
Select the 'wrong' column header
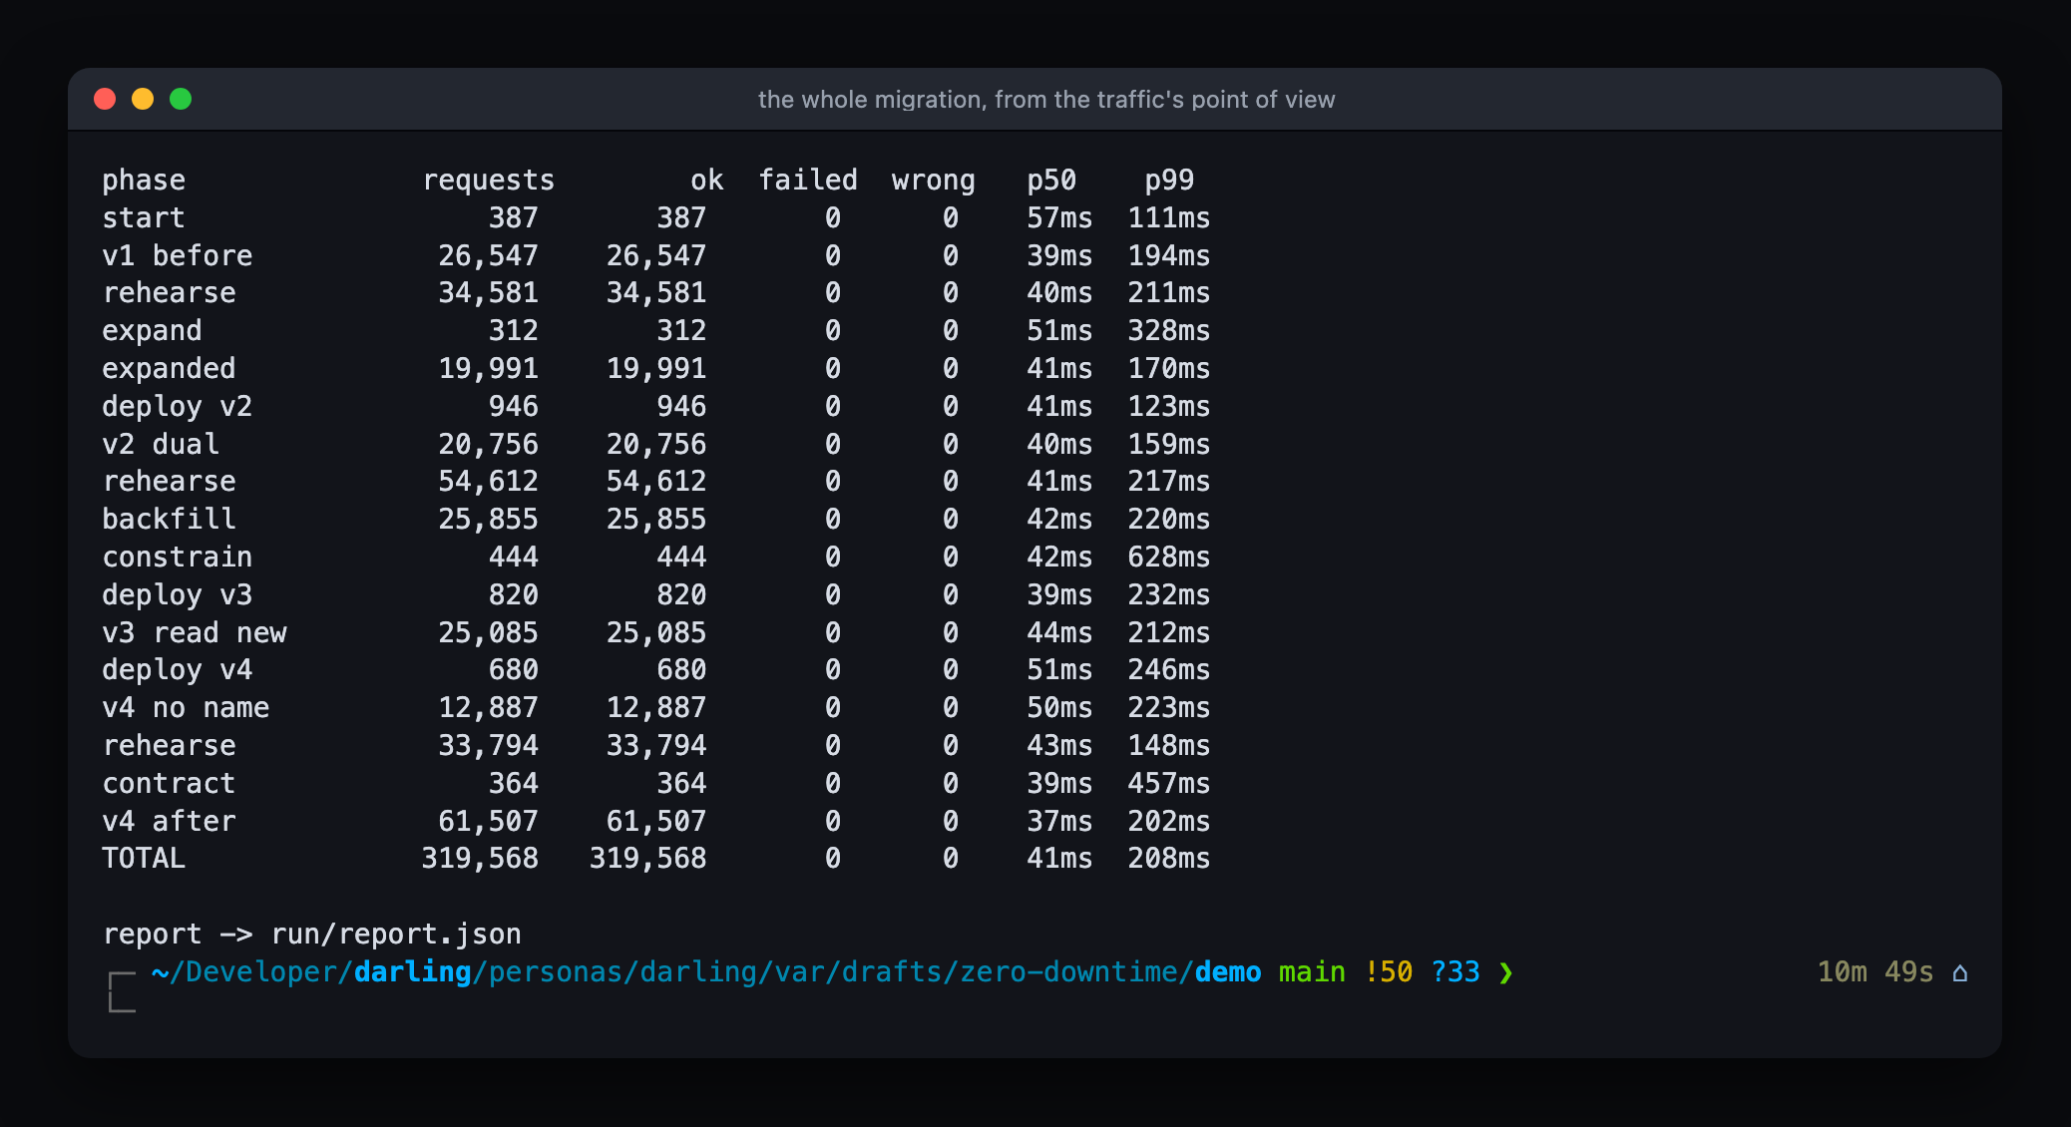(934, 181)
